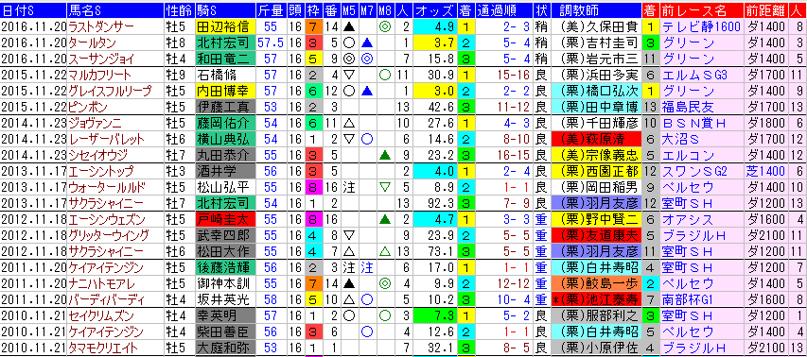Select horse ラストダンサー
Screen dimensions: 807x357
[101, 26]
